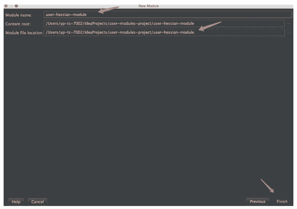Open the browse button beside Content root
The height and width of the screenshot is (209, 297).
(289, 23)
